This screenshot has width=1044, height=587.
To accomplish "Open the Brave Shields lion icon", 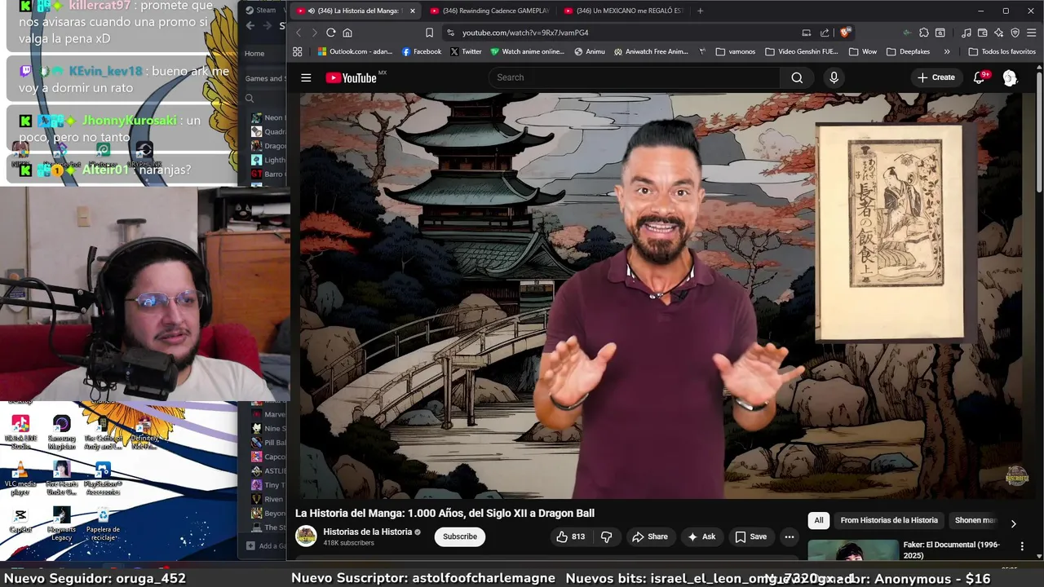I will 846,33.
